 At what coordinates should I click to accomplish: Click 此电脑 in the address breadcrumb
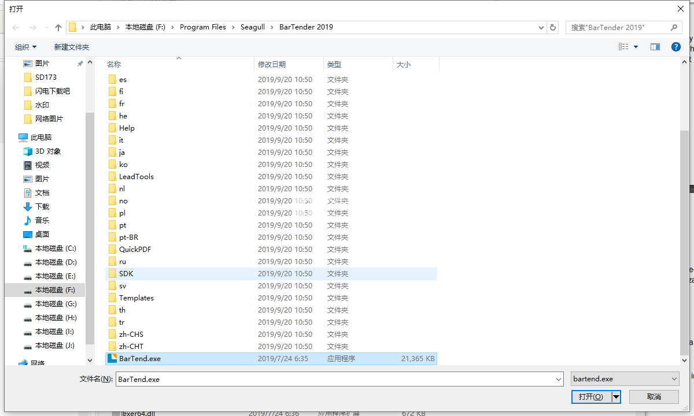click(x=101, y=27)
